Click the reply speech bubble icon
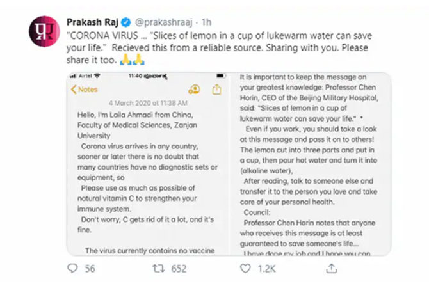Image resolution: width=429 pixels, height=286 pixels. coord(72,269)
